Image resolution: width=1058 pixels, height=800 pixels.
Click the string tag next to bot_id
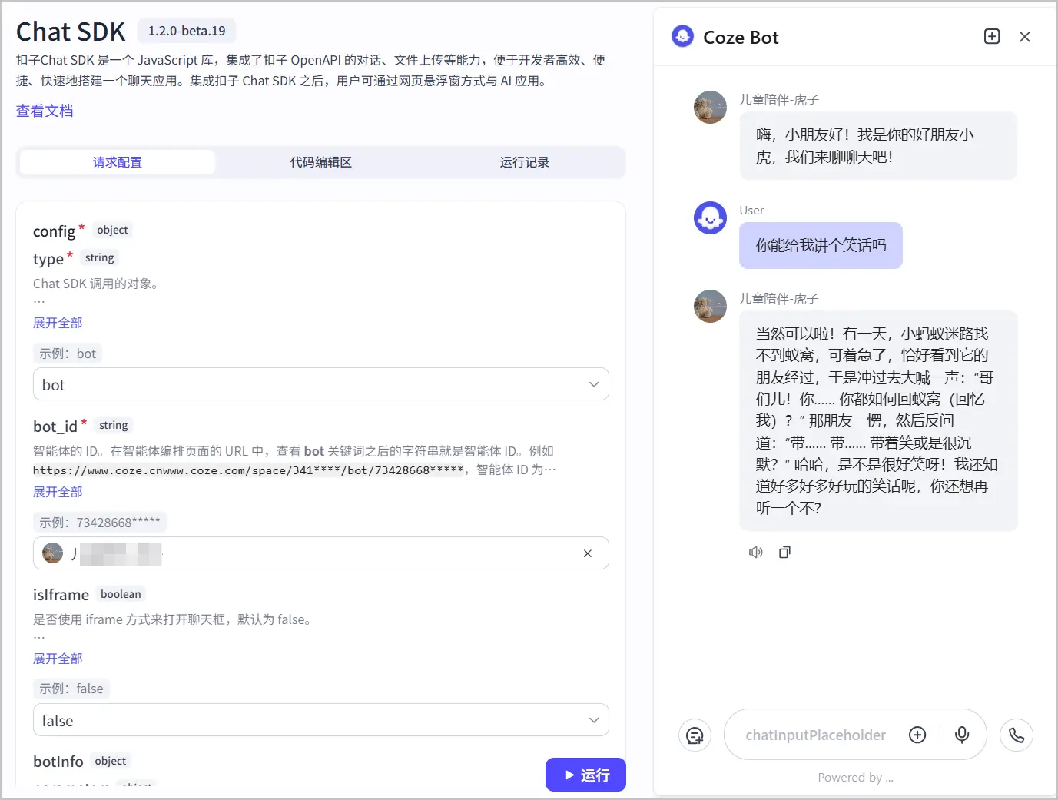click(114, 425)
